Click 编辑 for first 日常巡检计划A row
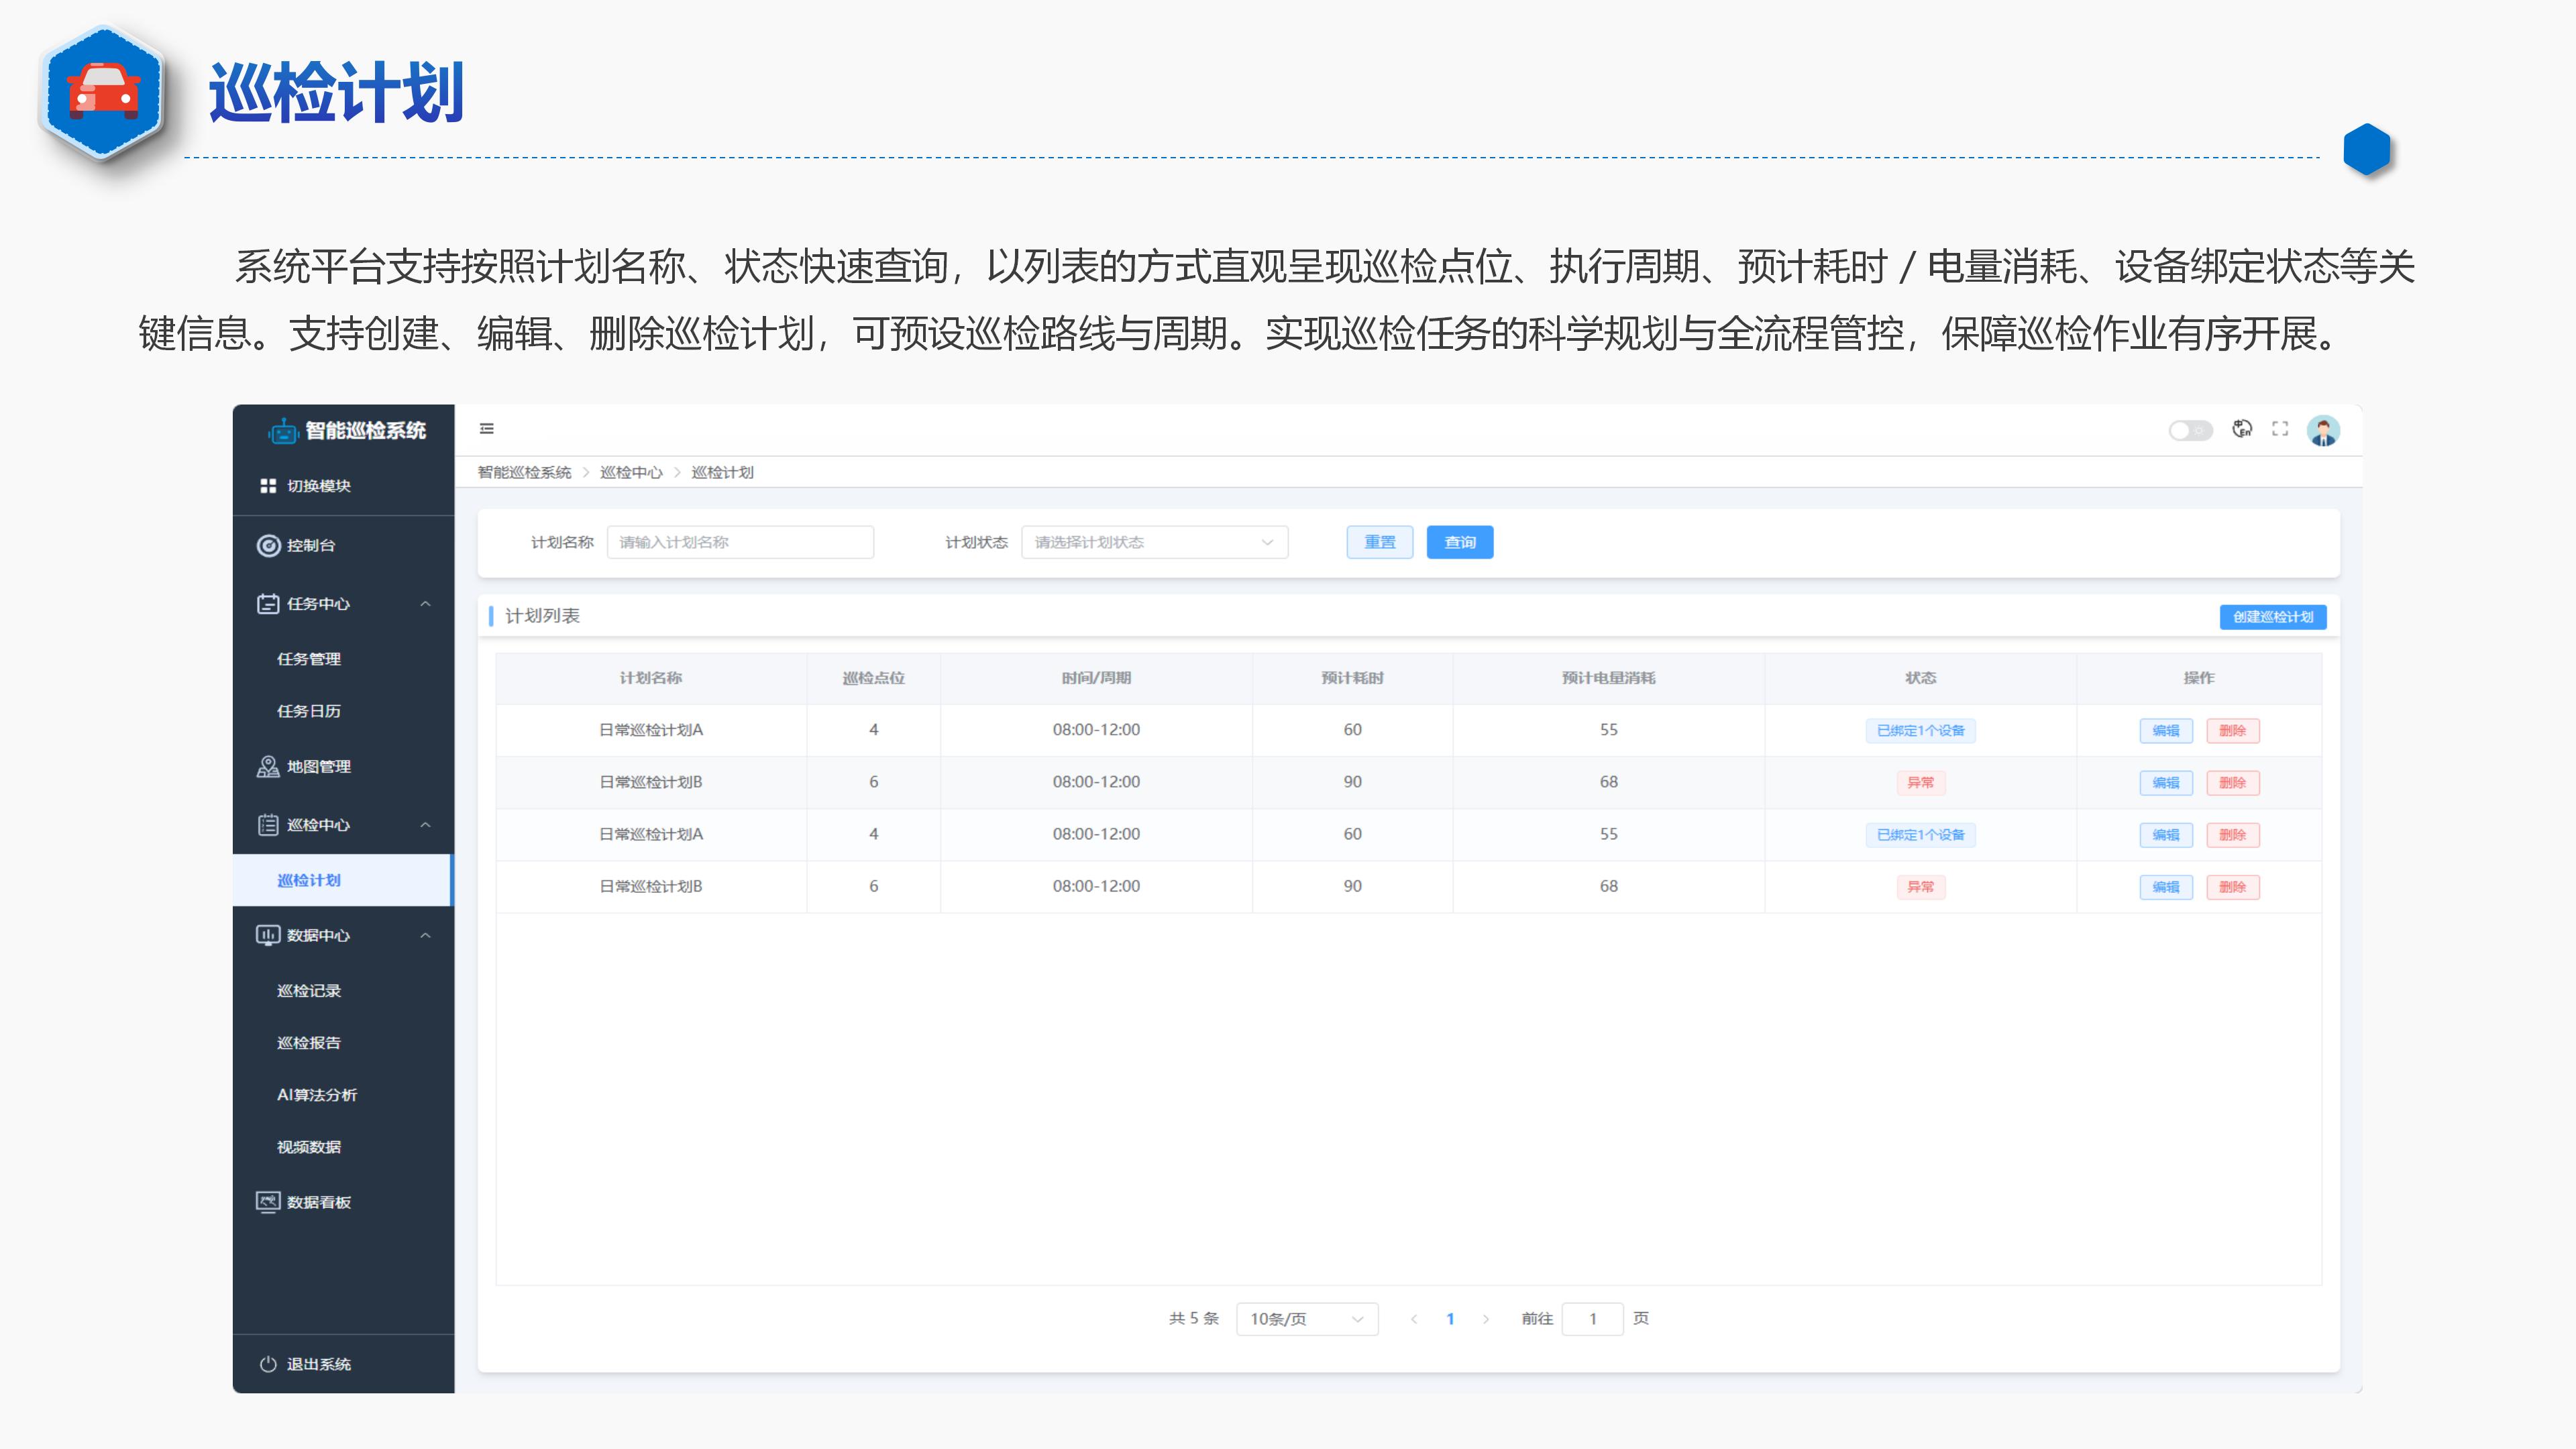Screen dimensions: 2576x1449 pos(2166,731)
